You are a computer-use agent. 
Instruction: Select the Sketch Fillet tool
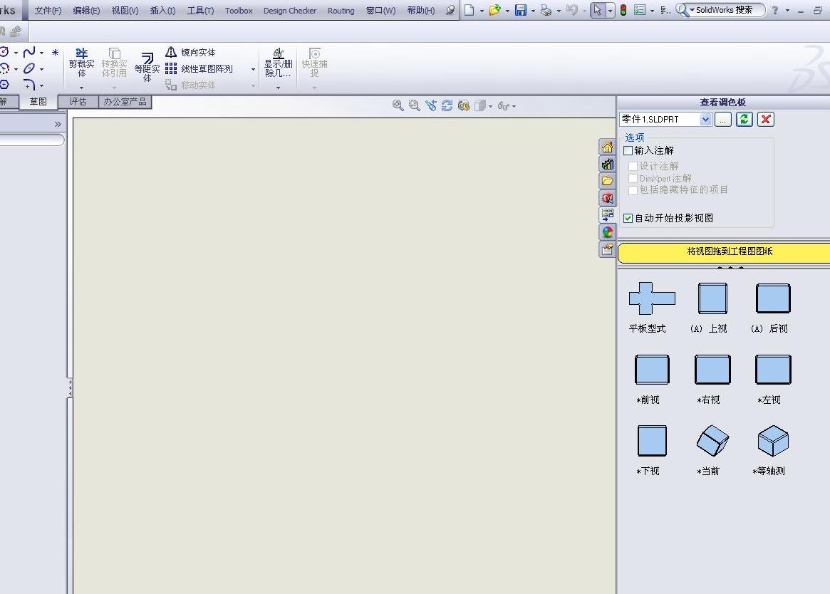(x=30, y=85)
